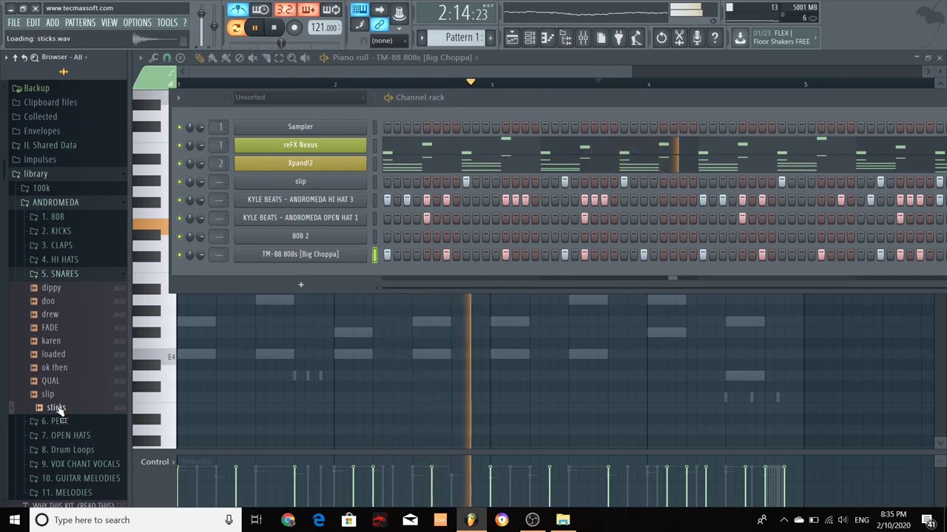Pause playback with the pause button
The height and width of the screenshot is (532, 947).
tap(255, 27)
